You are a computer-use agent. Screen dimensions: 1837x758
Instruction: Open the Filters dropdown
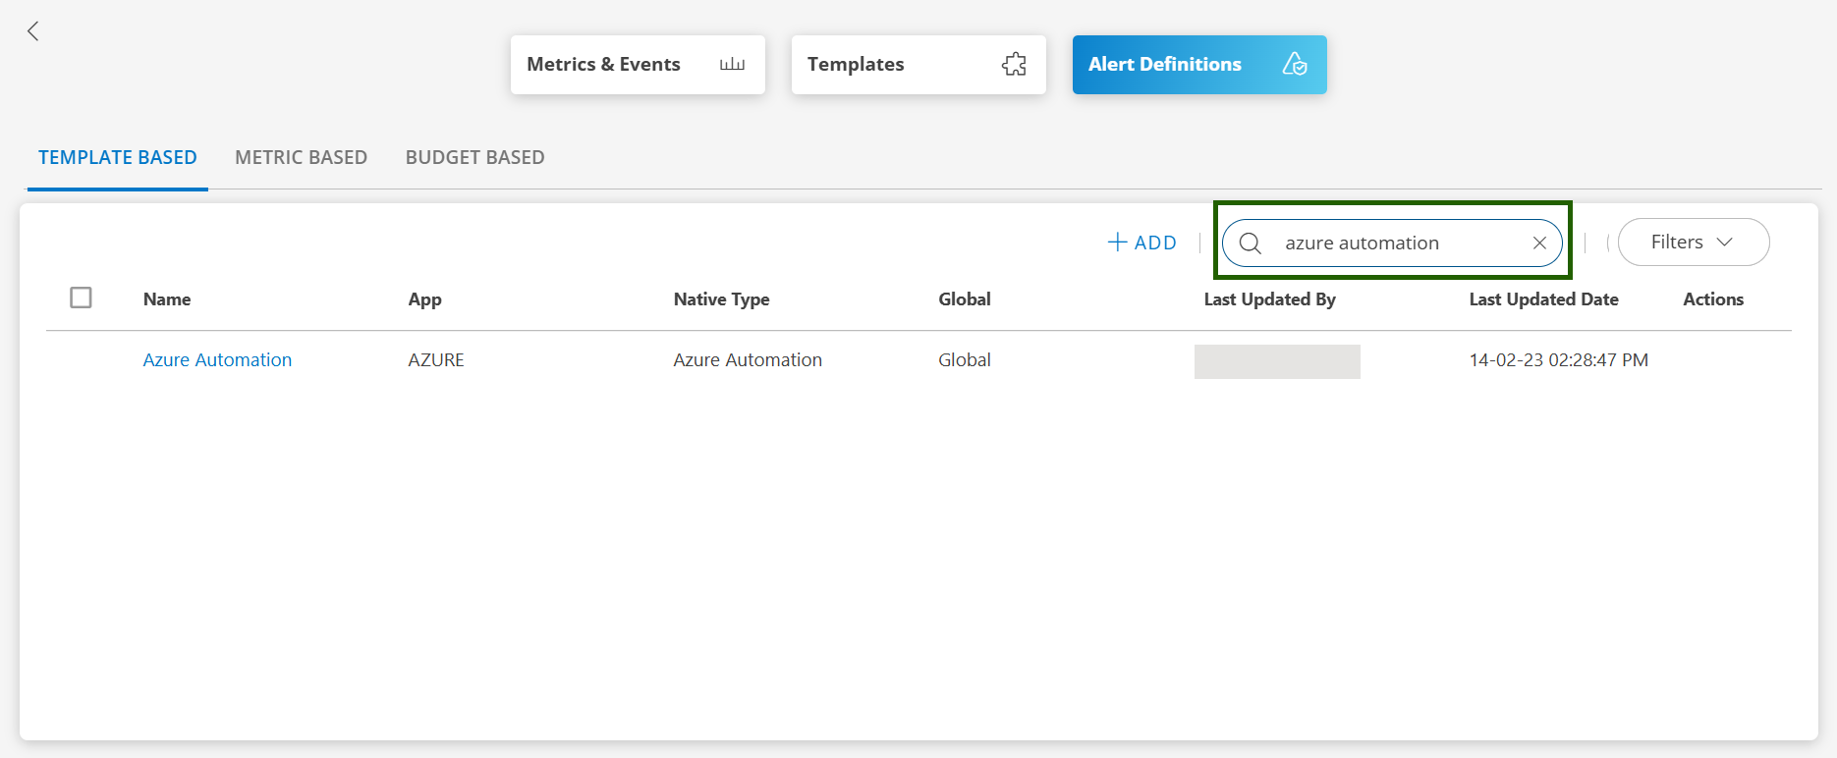(1693, 243)
